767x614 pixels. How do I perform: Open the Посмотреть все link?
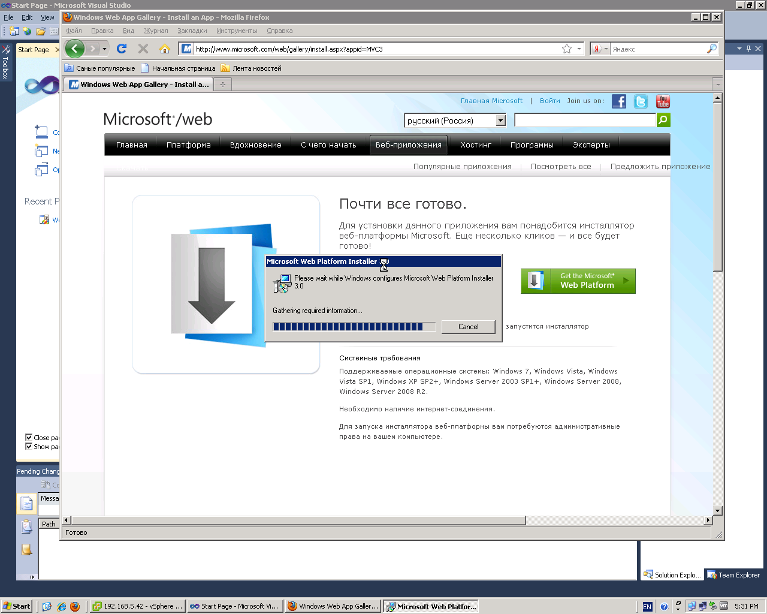pos(561,167)
